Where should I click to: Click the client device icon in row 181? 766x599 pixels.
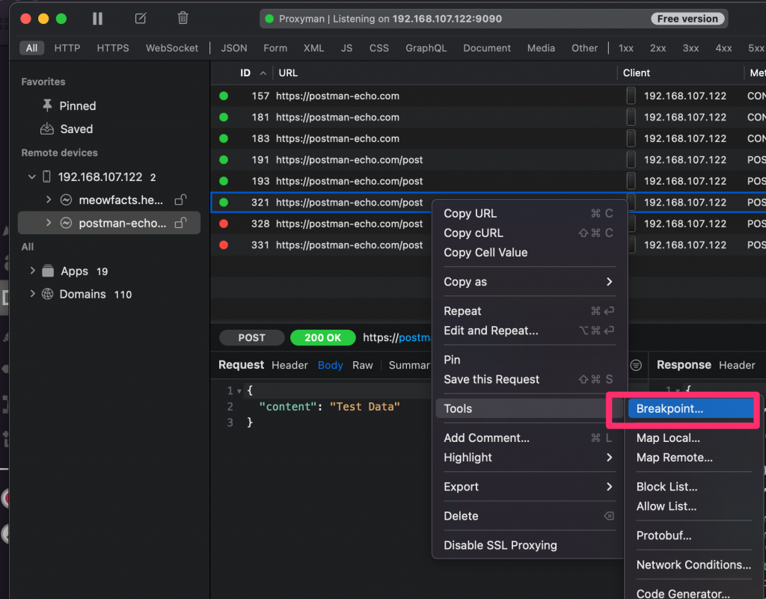tap(631, 117)
